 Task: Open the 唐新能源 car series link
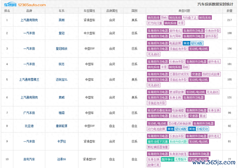coord(62,126)
